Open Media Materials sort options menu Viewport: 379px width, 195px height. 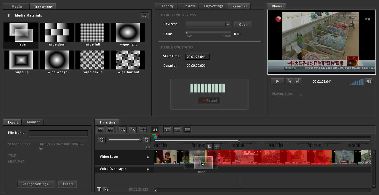(144, 16)
